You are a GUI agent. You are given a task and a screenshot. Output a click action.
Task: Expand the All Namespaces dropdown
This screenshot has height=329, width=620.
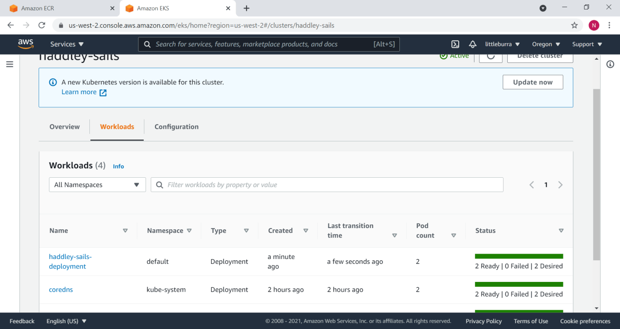97,185
